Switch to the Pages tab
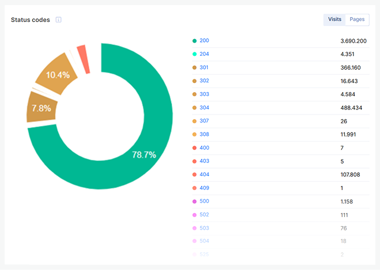 click(357, 20)
